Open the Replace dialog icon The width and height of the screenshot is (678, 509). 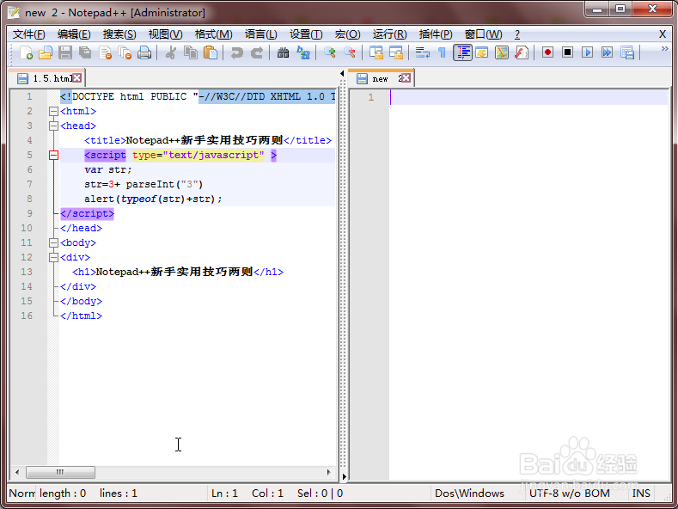303,52
